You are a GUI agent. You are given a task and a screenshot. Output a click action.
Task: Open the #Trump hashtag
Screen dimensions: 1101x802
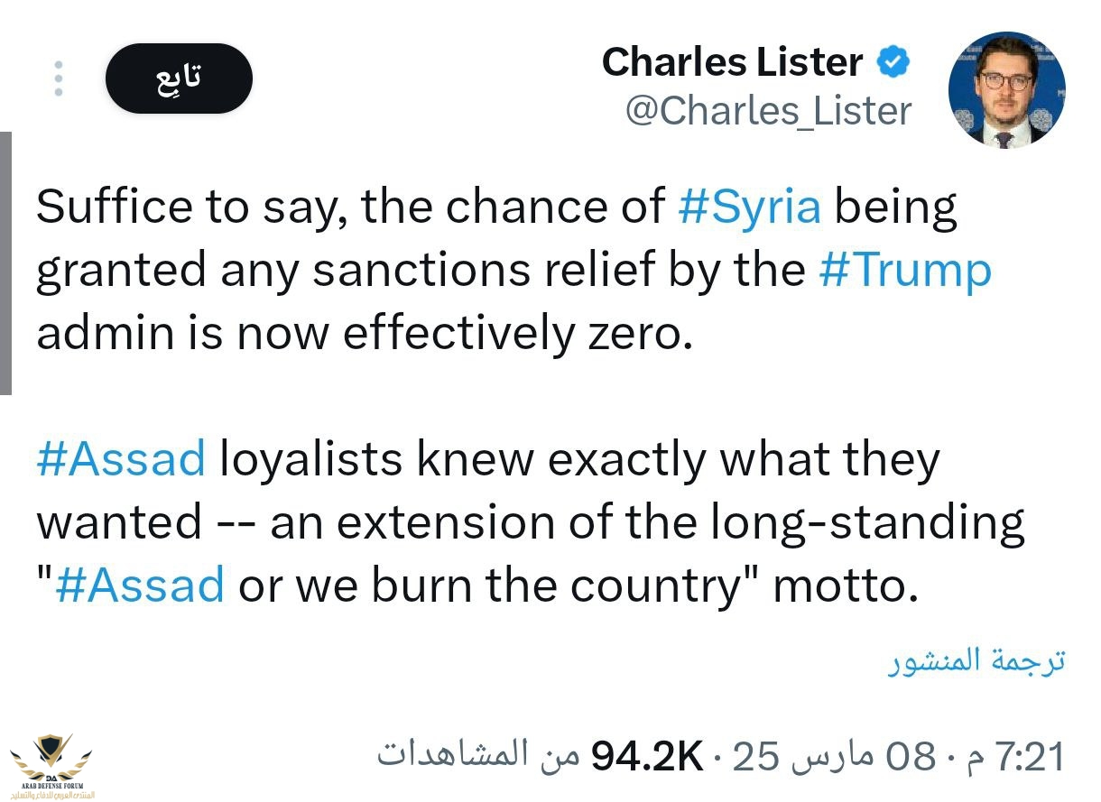click(905, 271)
